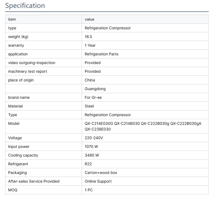This screenshot has width=213, height=197.
Task: Click the Model numbers cell starting with QX-C214E030G
Action: click(x=143, y=126)
